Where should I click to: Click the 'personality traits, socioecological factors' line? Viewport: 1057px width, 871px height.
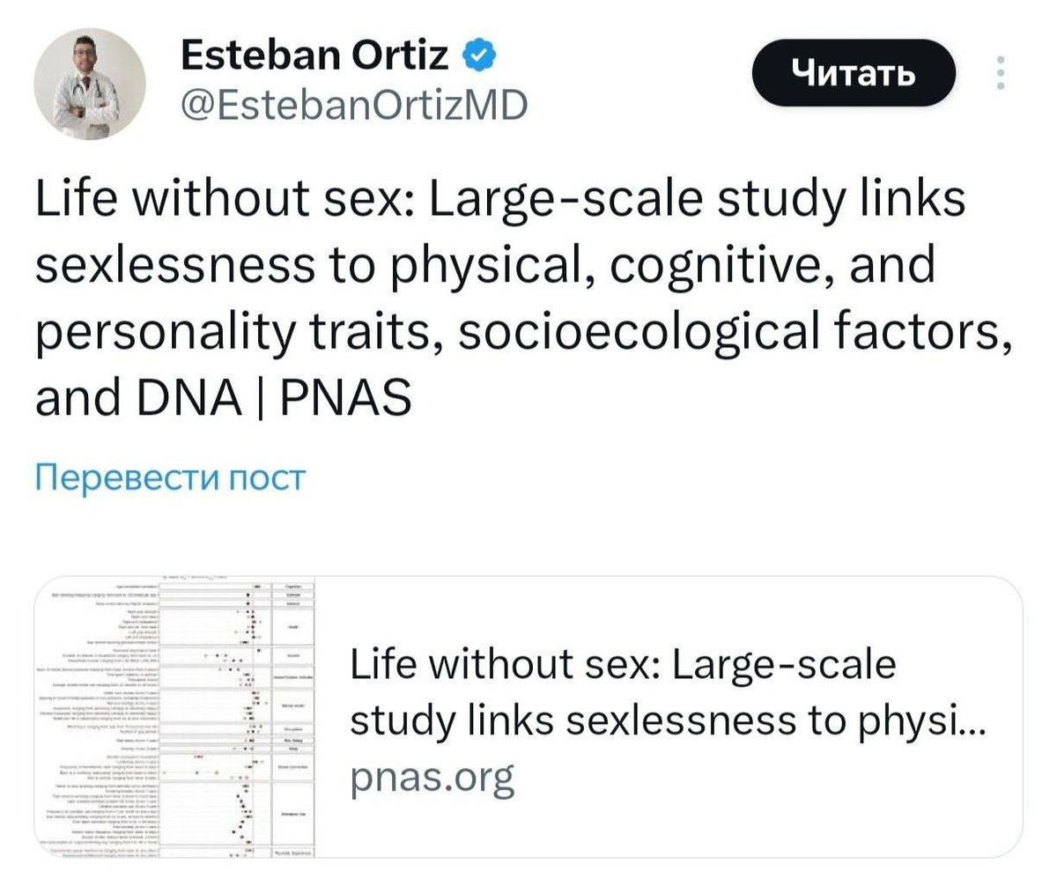(522, 331)
